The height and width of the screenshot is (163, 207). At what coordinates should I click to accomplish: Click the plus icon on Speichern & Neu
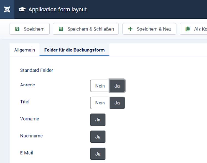point(130,29)
